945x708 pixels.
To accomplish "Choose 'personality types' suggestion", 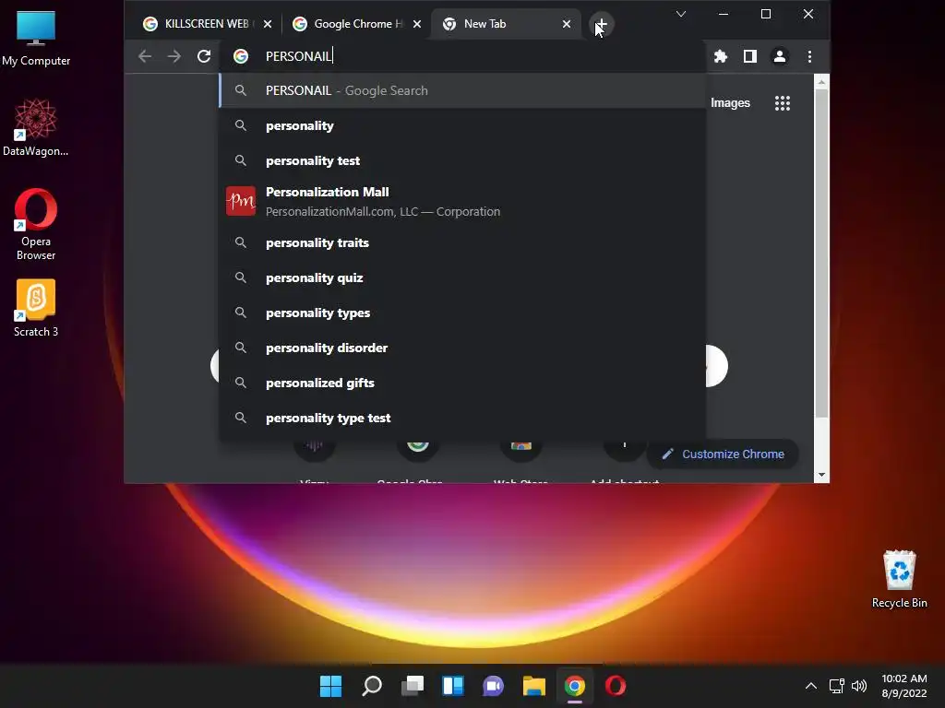I will click(x=462, y=313).
